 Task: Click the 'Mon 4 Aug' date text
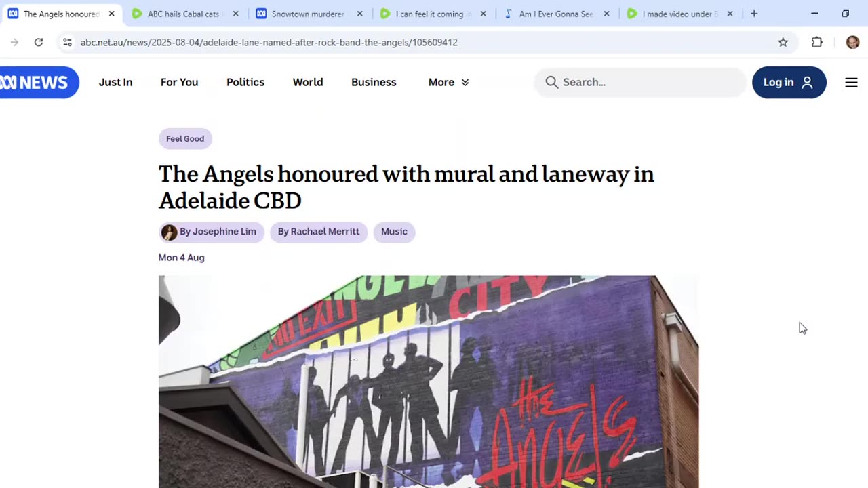[181, 258]
